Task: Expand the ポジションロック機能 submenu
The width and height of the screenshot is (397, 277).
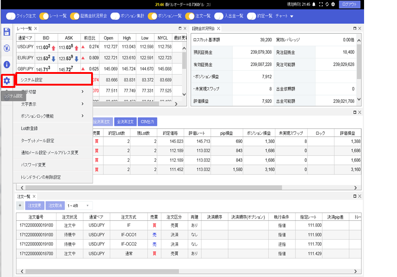Action: pyautogui.click(x=53, y=116)
